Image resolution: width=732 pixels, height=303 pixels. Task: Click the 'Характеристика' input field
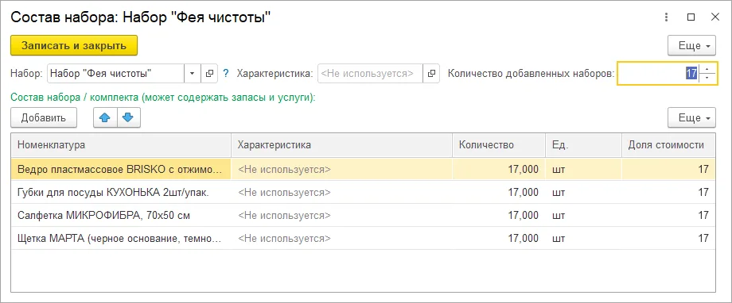tap(370, 74)
